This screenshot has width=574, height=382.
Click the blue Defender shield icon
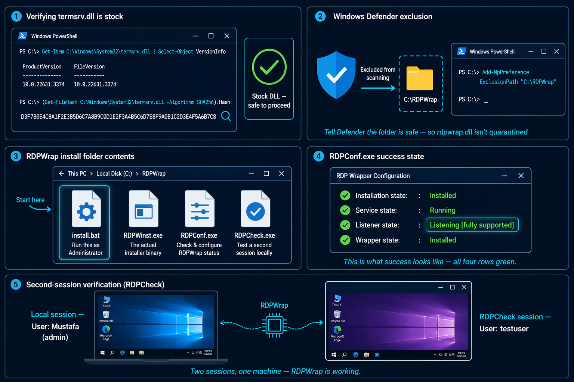point(336,75)
